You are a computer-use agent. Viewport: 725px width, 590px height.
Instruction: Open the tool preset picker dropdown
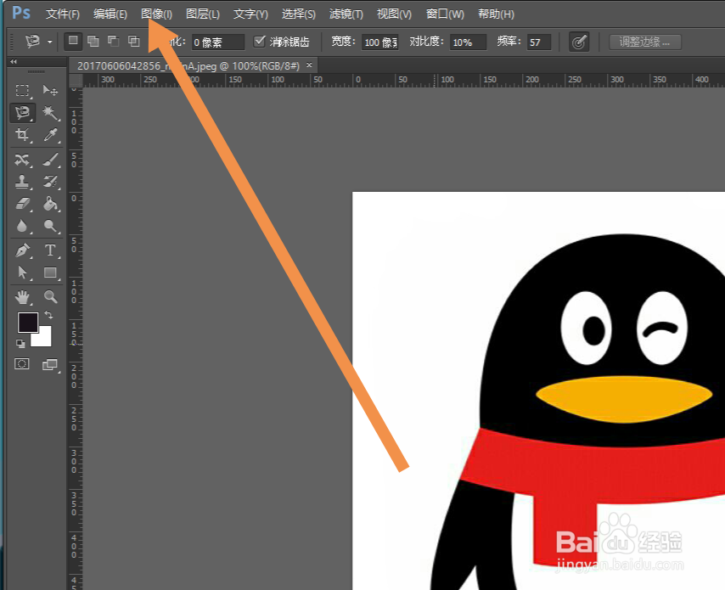click(x=50, y=42)
